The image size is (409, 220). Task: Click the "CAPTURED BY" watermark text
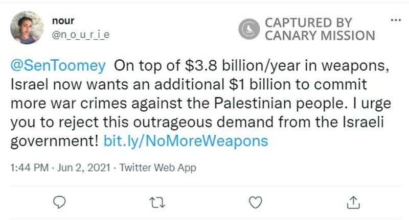tap(308, 23)
